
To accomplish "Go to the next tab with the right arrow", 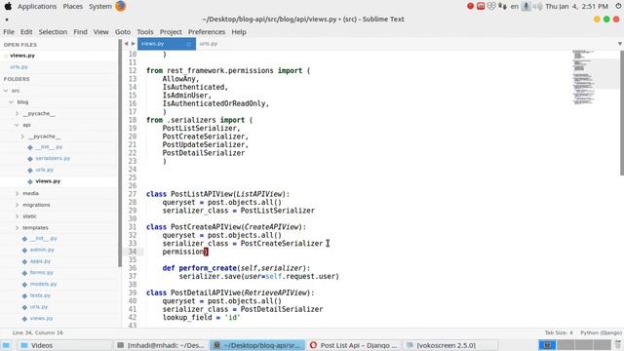I will [133, 44].
